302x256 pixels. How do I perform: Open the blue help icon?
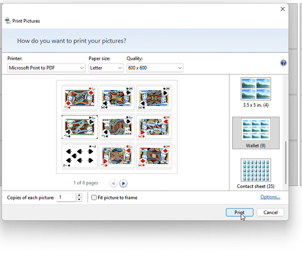click(x=283, y=63)
